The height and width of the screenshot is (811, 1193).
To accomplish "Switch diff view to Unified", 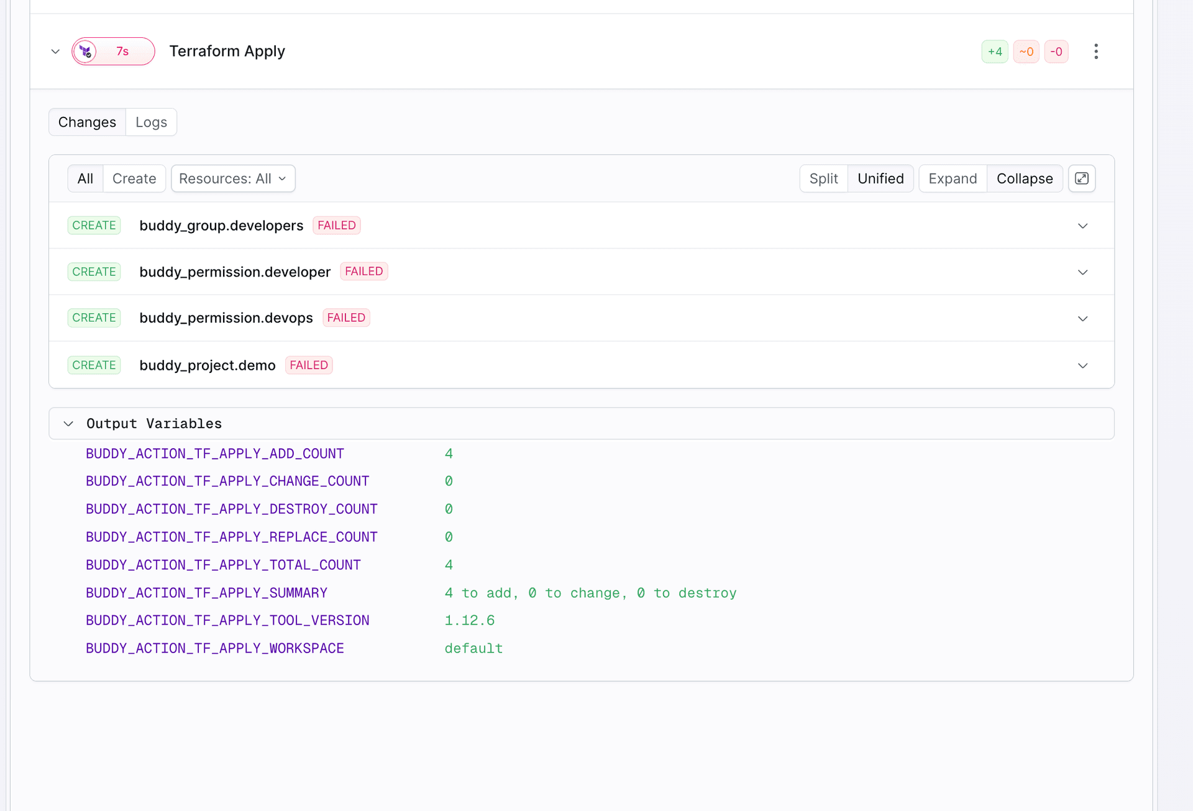I will click(880, 179).
